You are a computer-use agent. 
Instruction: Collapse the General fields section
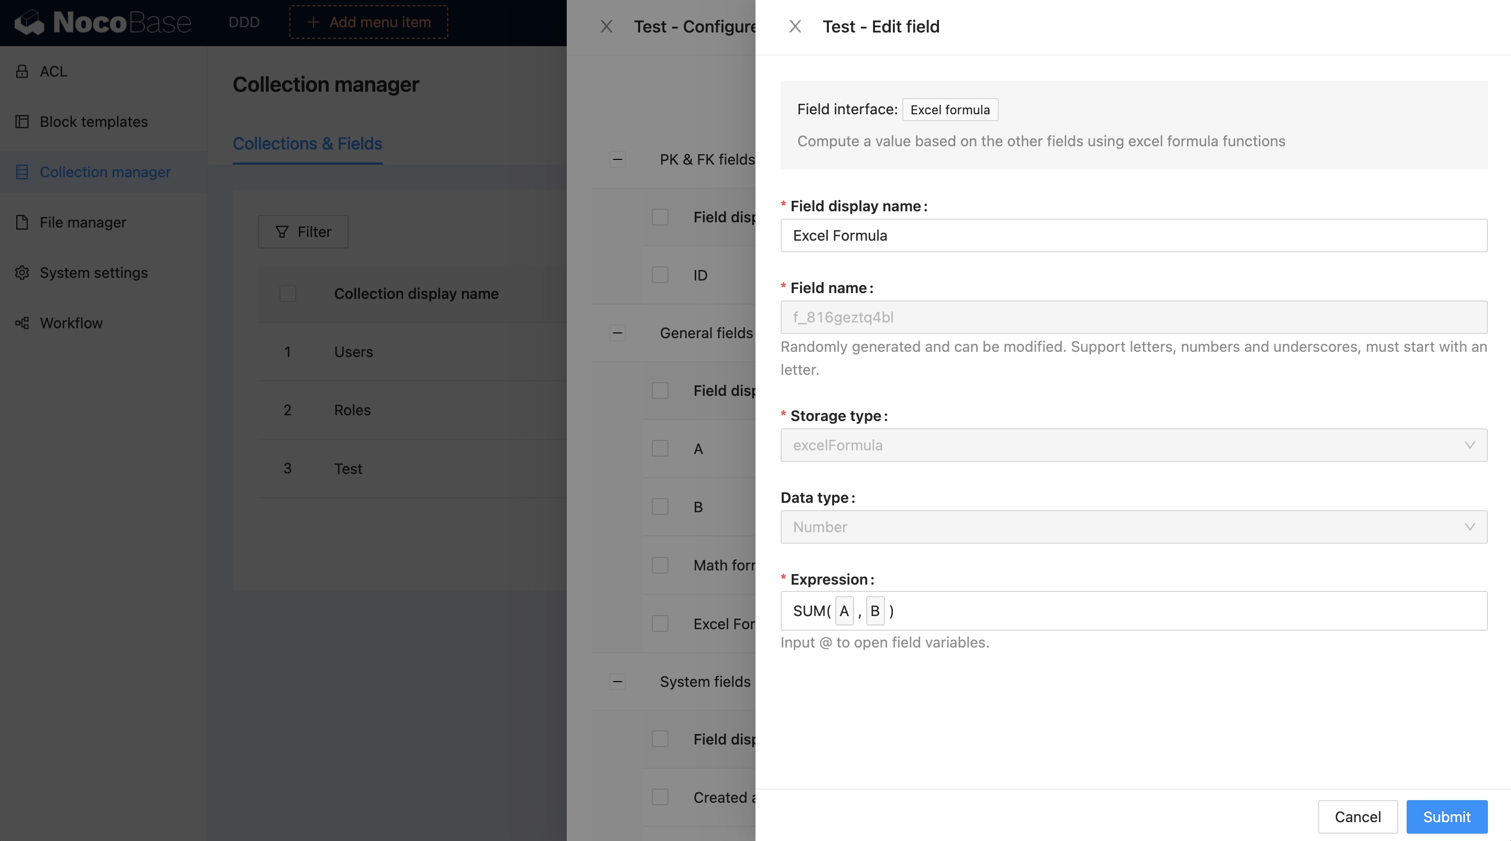617,333
